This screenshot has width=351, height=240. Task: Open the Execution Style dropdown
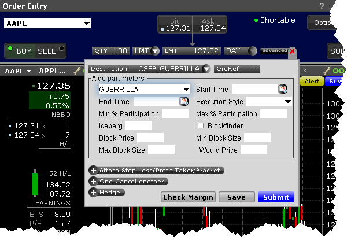pyautogui.click(x=287, y=102)
